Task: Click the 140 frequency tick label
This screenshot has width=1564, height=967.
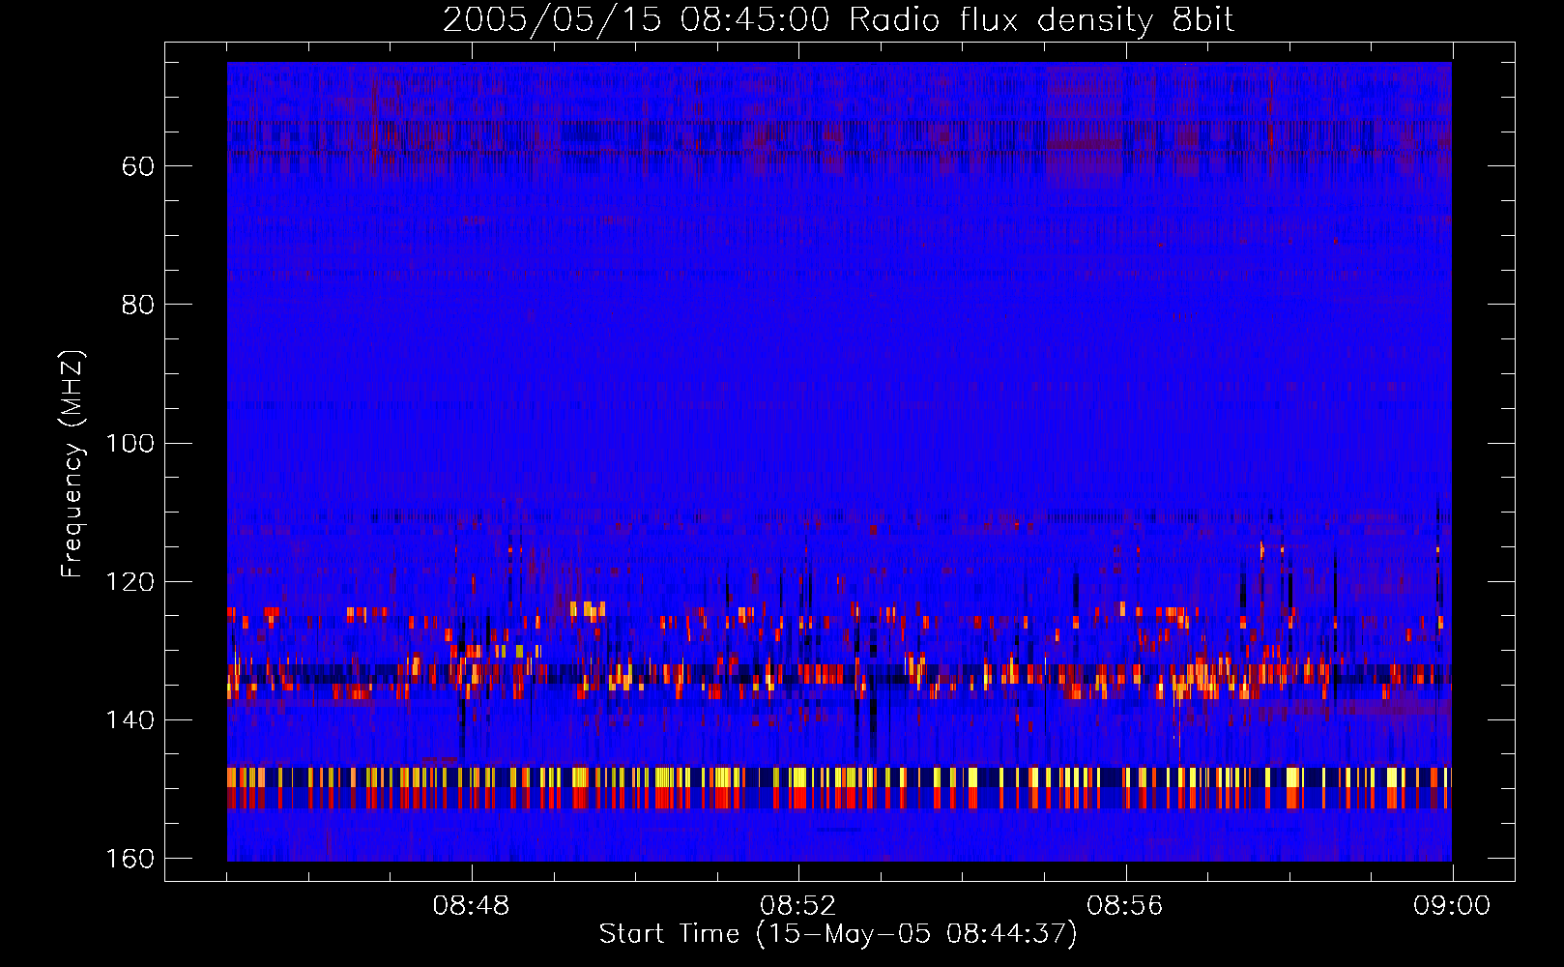Action: 130,720
